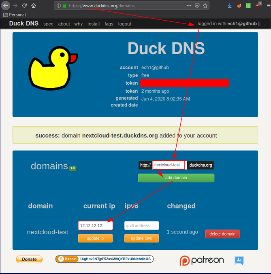
Task: Focus the ipv6 address input field
Action: coord(141,225)
